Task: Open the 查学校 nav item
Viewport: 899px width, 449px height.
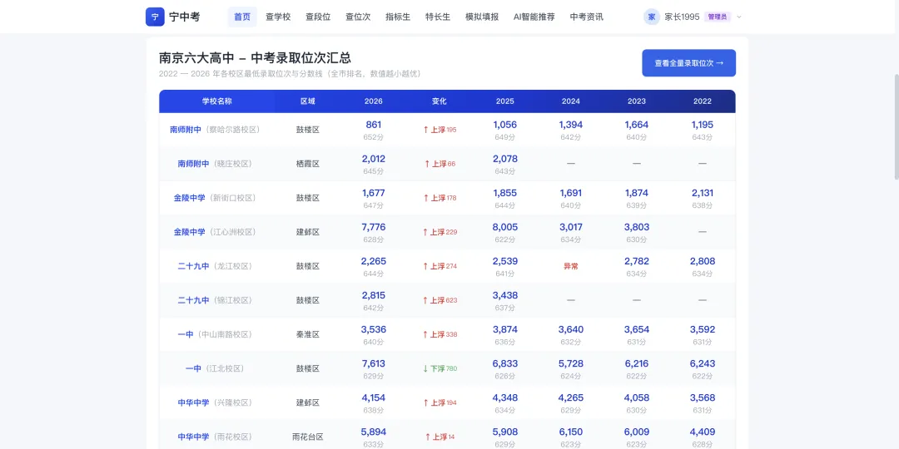Action: tap(278, 17)
